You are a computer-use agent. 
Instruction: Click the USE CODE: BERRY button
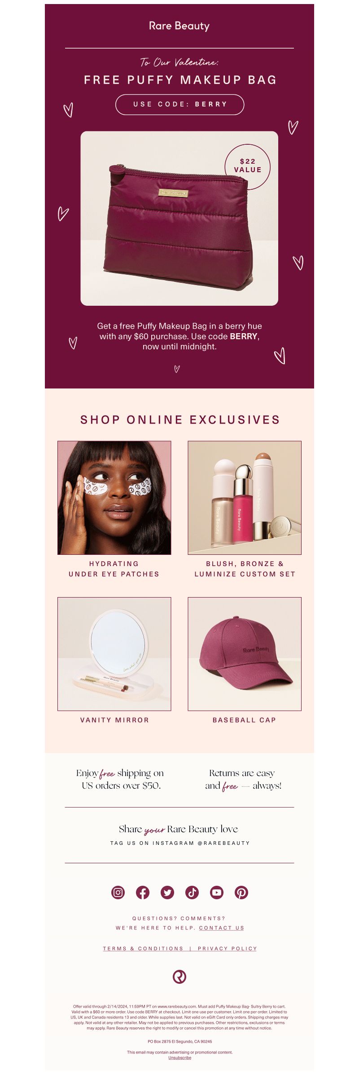(x=180, y=104)
